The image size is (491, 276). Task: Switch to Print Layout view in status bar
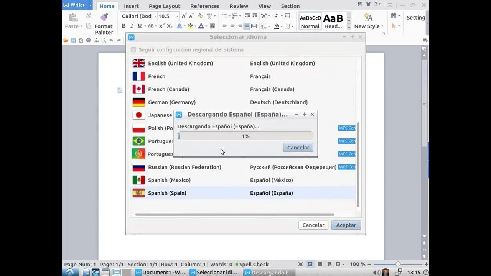pos(310,264)
